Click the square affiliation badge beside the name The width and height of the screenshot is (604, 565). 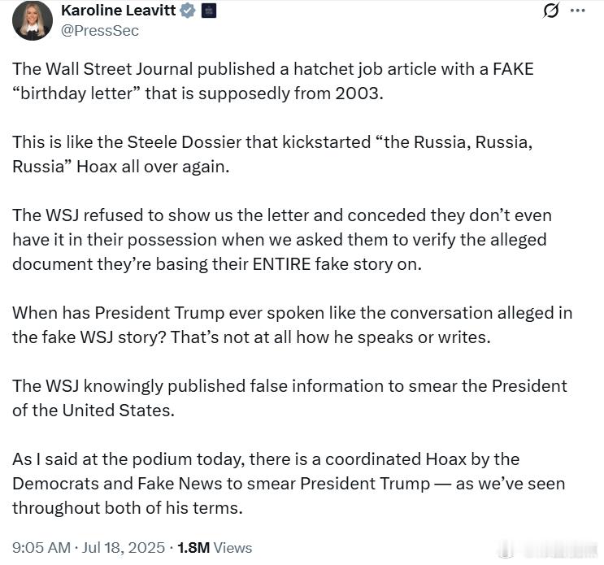pyautogui.click(x=209, y=11)
